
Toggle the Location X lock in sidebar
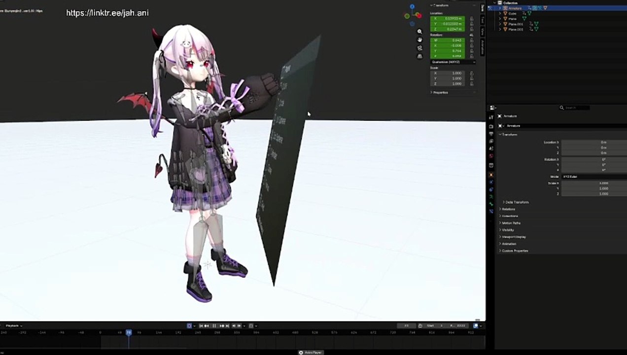[472, 19]
